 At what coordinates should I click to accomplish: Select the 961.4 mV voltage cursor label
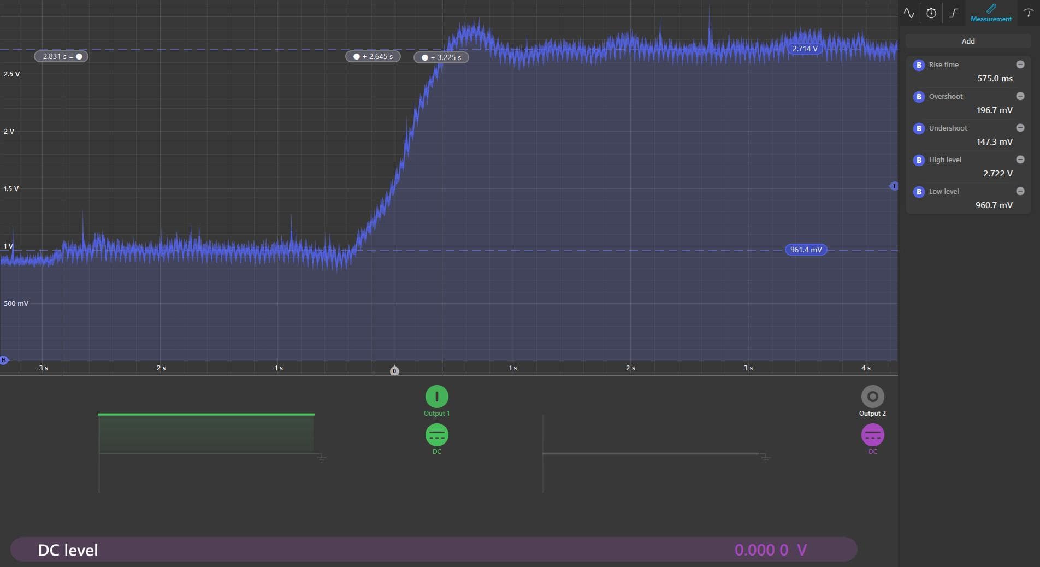(806, 250)
